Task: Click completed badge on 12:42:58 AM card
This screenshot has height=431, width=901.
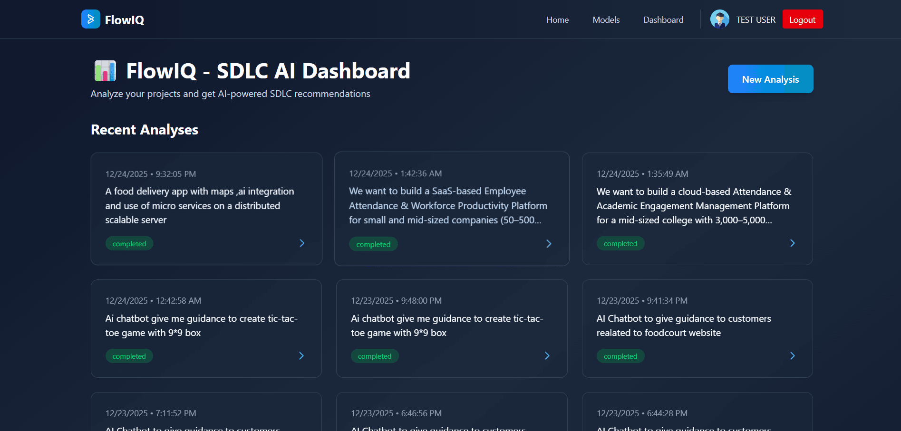Action: click(x=129, y=356)
